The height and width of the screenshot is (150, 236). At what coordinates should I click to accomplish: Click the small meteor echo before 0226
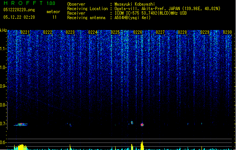[132, 123]
